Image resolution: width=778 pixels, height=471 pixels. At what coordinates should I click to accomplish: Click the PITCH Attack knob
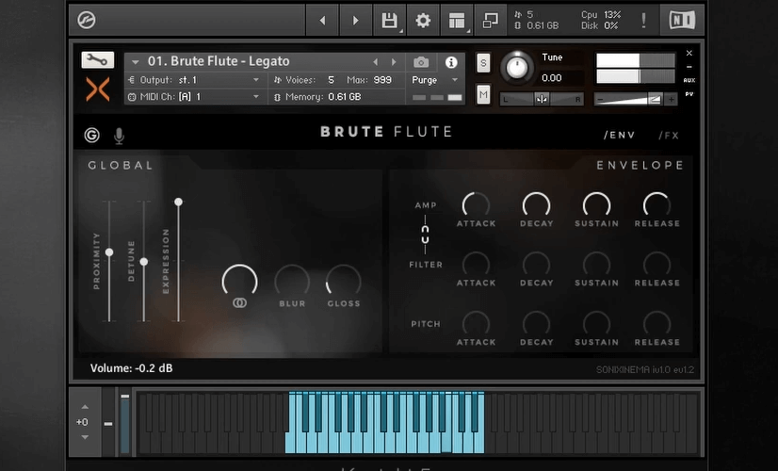(x=476, y=324)
